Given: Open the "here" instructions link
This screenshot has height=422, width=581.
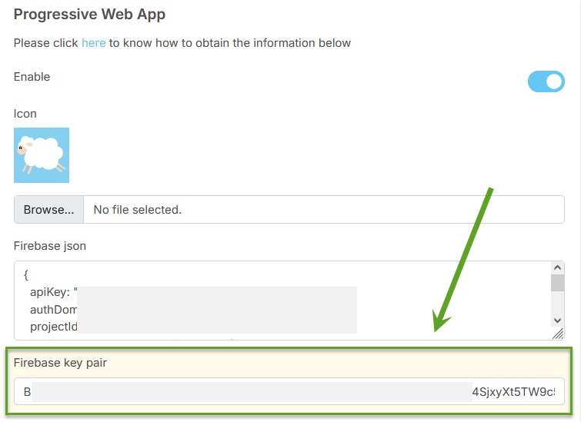Looking at the screenshot, I should click(93, 43).
